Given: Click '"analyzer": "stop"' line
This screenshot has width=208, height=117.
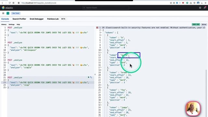Looking at the screenshot, I should click(20, 85).
